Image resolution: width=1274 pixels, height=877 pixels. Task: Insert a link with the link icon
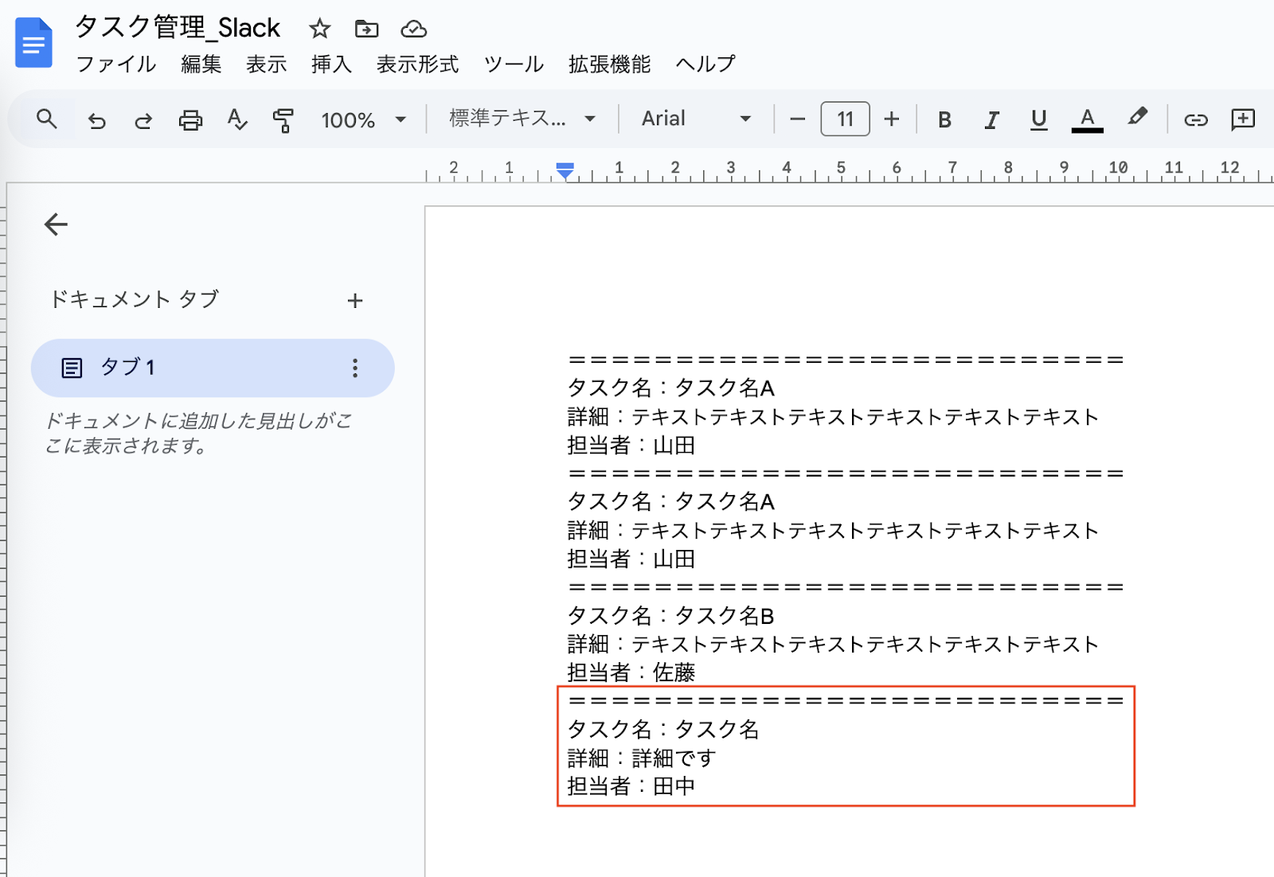coord(1195,120)
